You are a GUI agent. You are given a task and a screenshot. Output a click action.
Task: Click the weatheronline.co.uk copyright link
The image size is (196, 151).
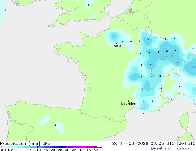tap(170, 148)
